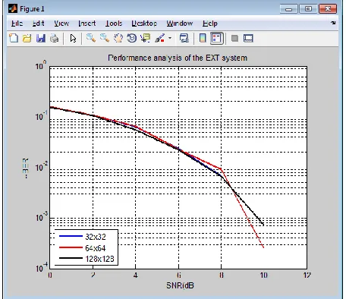
Task: Click the x-axis tick label 4
Action: pyautogui.click(x=135, y=275)
